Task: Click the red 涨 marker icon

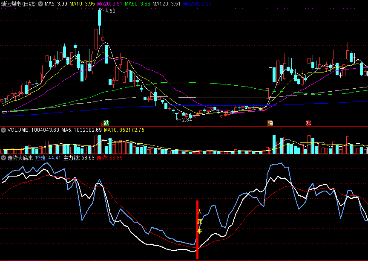Action: pos(308,123)
